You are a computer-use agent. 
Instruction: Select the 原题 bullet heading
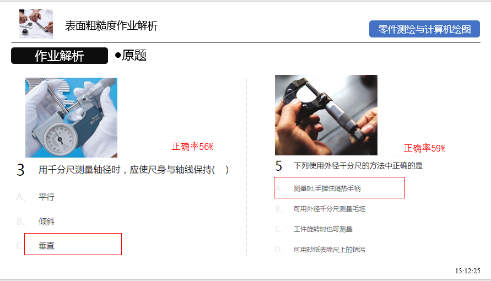131,56
